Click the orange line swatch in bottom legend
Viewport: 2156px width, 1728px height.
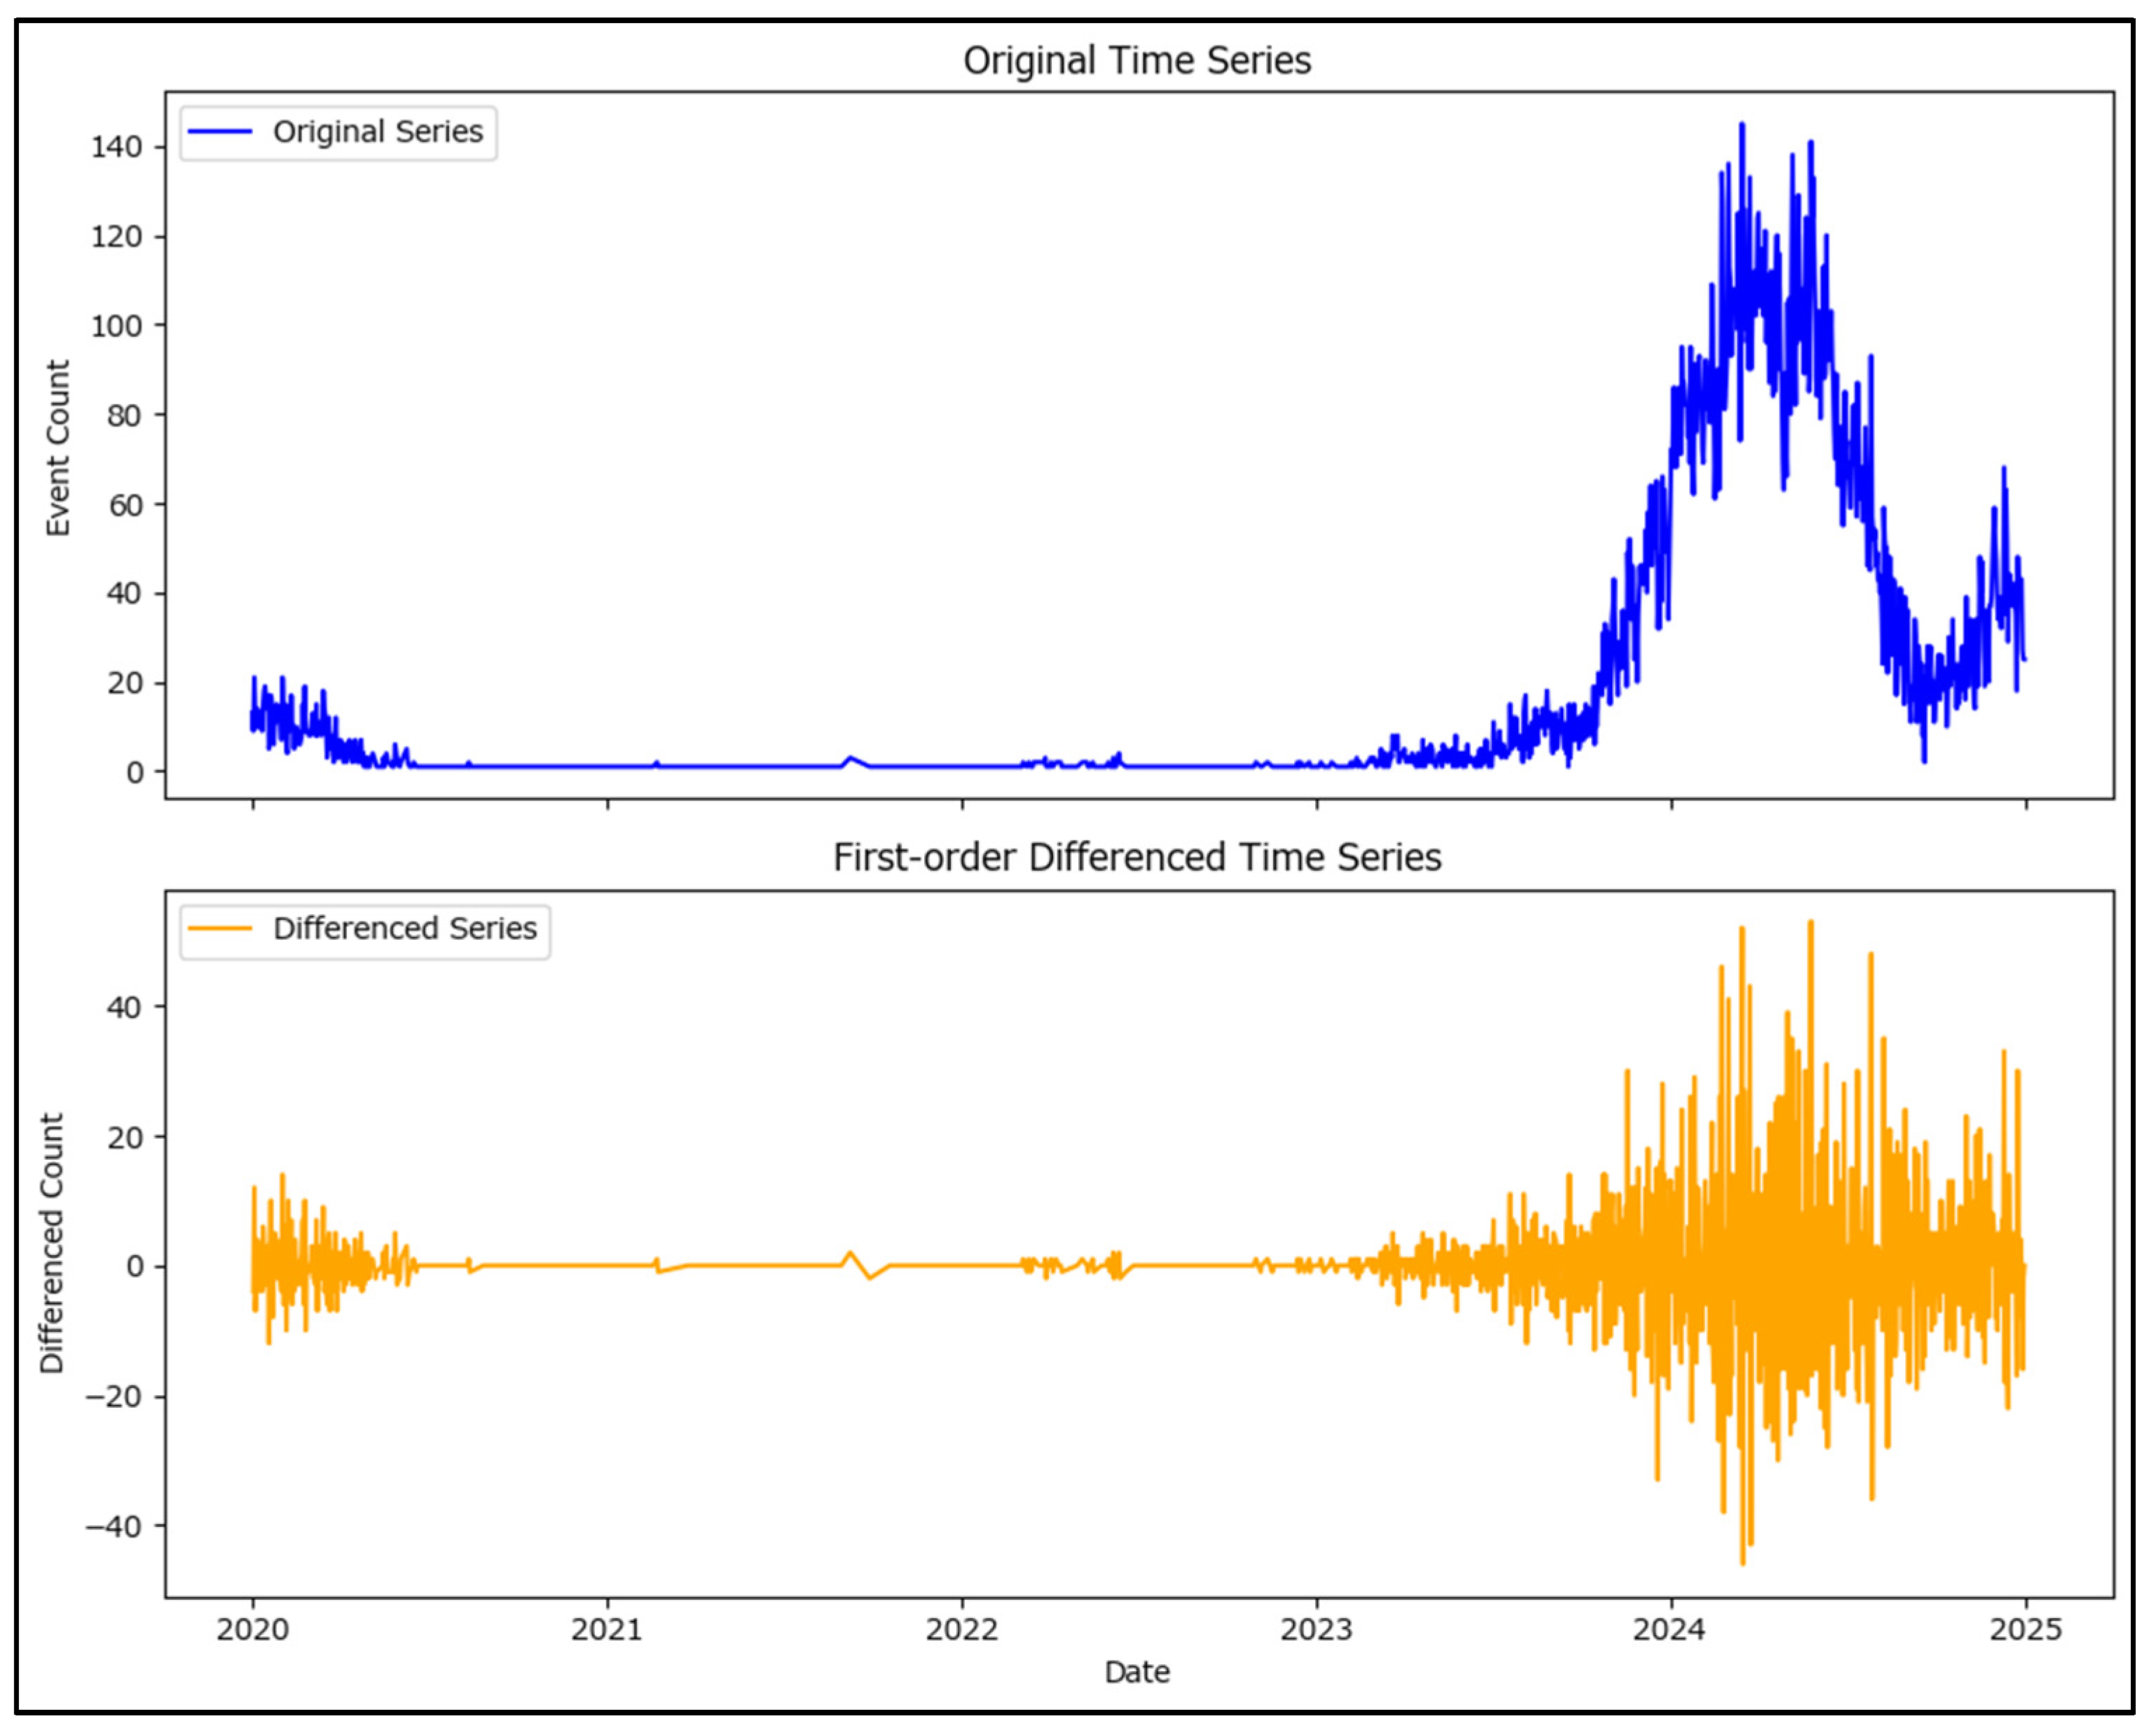click(220, 929)
